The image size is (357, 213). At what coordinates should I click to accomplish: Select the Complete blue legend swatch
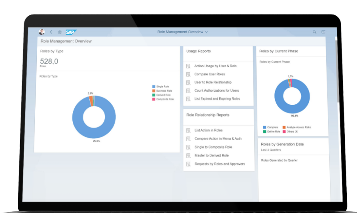(264, 127)
